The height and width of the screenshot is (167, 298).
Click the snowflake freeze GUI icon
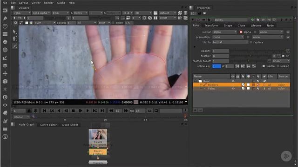[35, 110]
